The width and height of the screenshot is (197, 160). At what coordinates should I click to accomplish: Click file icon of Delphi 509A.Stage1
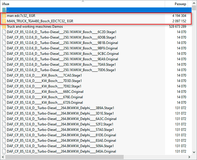coord(4,146)
